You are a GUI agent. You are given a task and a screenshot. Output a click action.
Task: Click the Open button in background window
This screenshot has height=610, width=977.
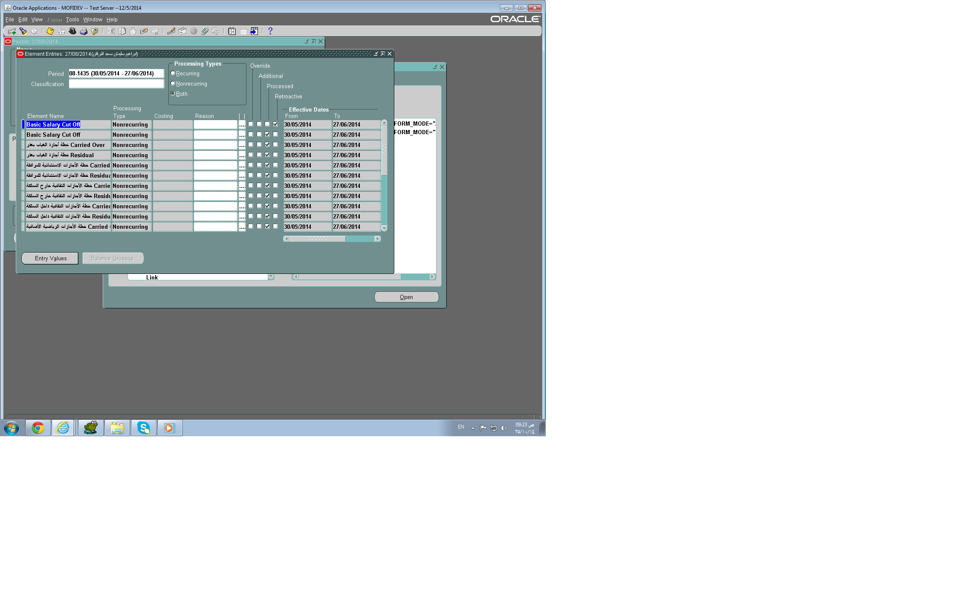click(x=407, y=297)
